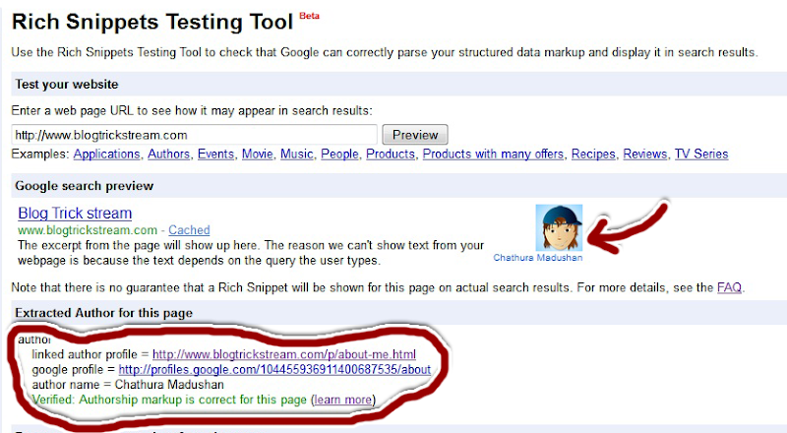
Task: Open the FAQ link
Action: [729, 287]
